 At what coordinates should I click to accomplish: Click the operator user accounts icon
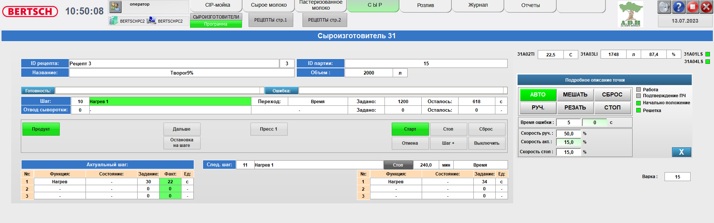pyautogui.click(x=116, y=7)
